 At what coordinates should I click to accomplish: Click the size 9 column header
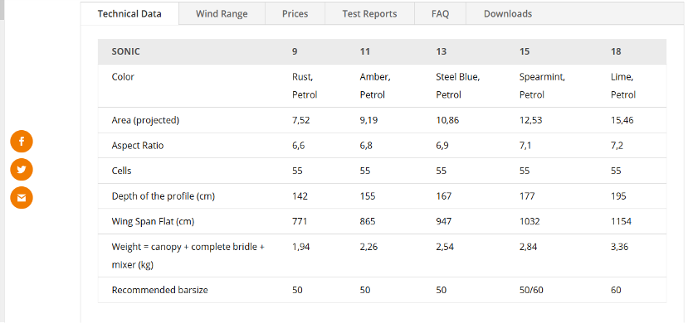(x=295, y=51)
